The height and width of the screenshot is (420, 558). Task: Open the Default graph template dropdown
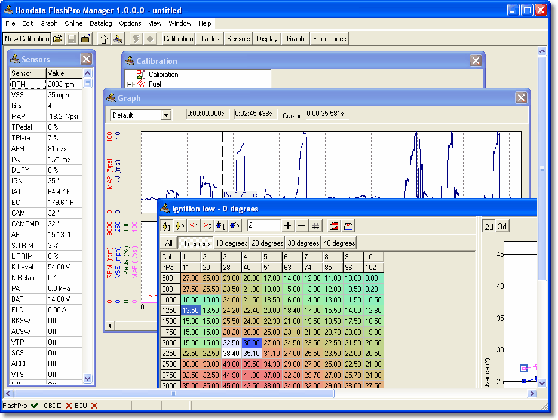pos(166,115)
